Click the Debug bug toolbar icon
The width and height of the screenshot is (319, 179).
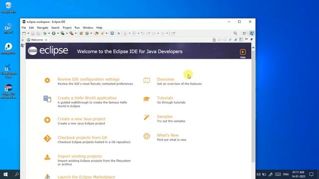tap(45, 33)
